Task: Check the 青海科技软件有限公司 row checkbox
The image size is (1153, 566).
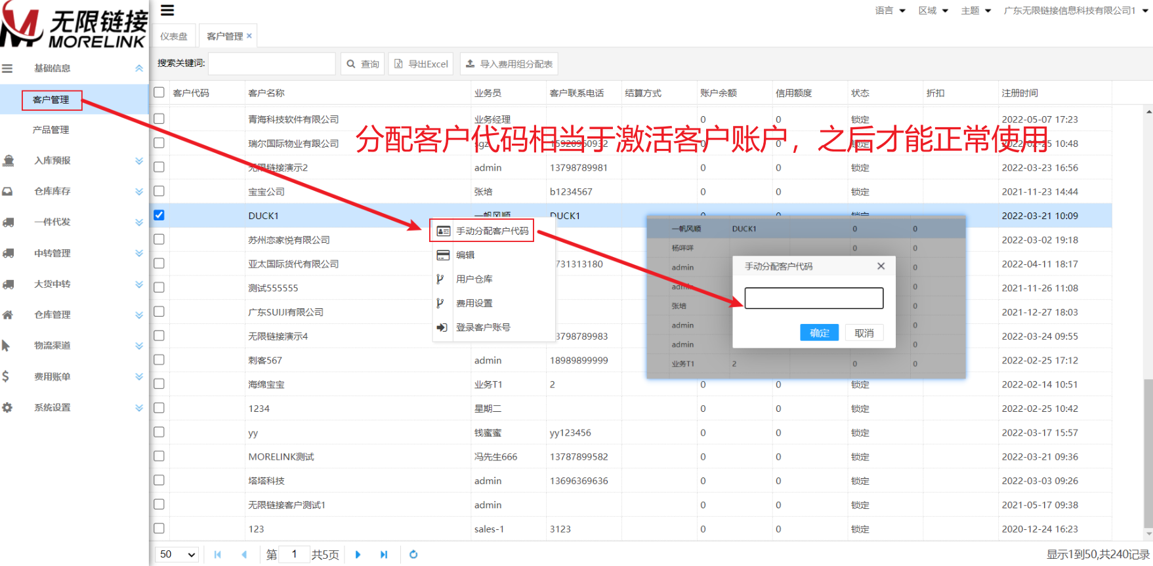Action: tap(159, 119)
